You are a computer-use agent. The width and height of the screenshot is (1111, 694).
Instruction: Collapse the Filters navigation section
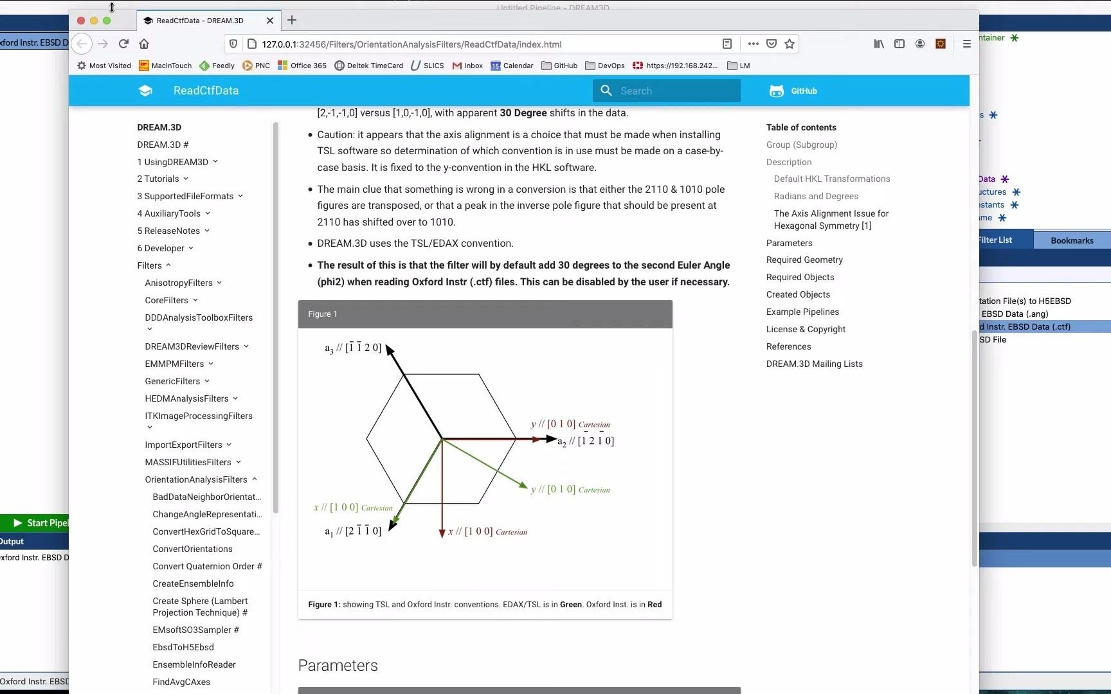(154, 265)
